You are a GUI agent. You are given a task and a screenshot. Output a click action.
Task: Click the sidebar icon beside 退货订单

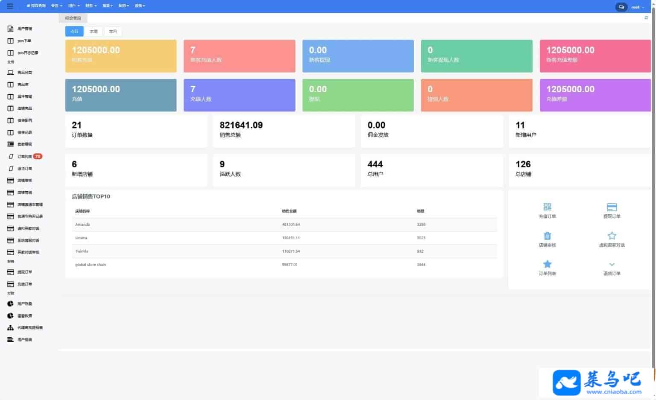point(11,169)
